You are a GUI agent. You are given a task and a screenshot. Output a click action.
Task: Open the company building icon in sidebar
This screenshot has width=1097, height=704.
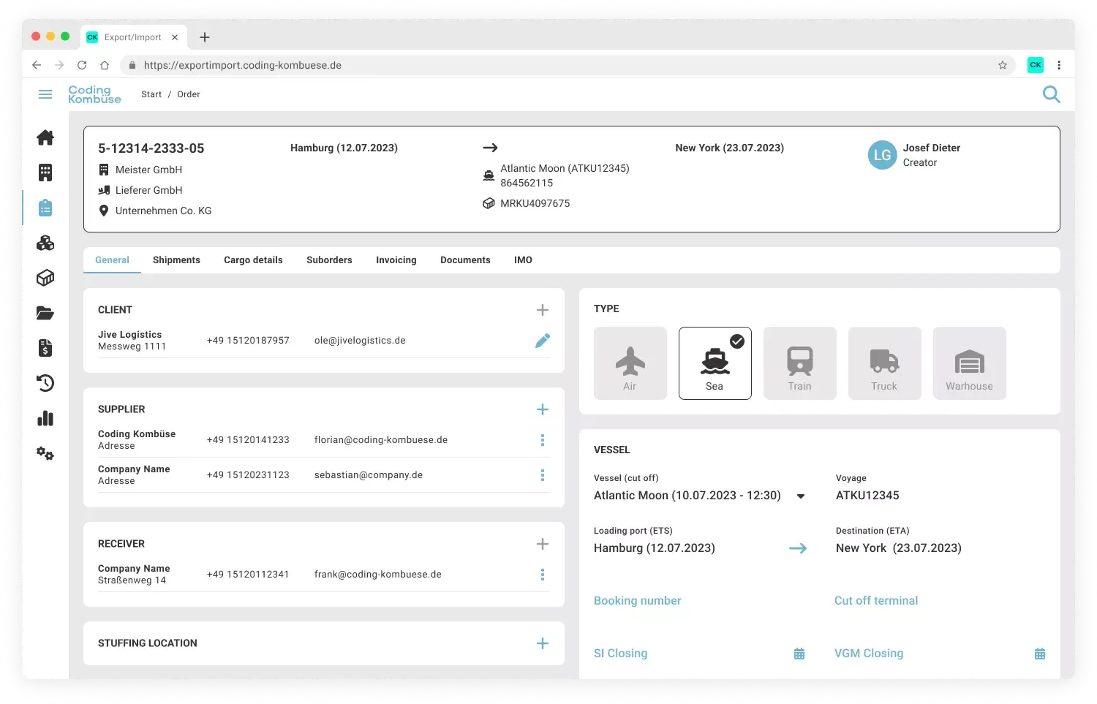coord(45,173)
